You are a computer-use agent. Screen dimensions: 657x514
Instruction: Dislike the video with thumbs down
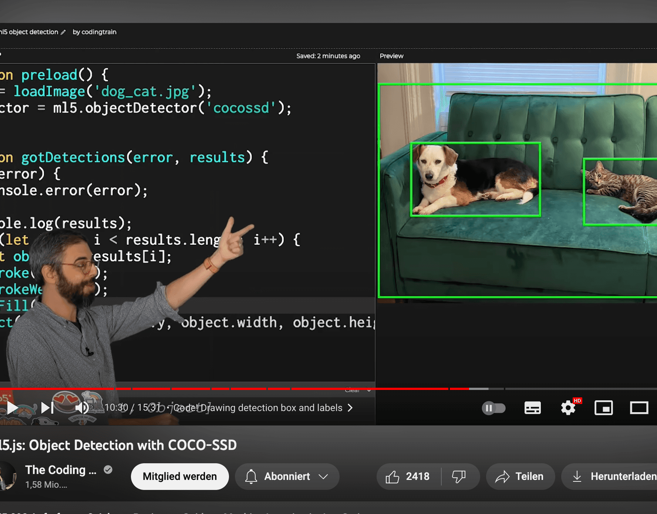click(x=459, y=477)
